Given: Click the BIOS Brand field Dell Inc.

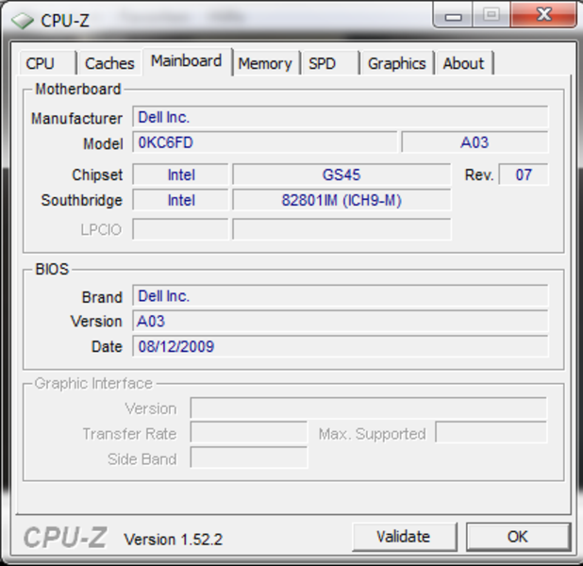Looking at the screenshot, I should point(340,296).
